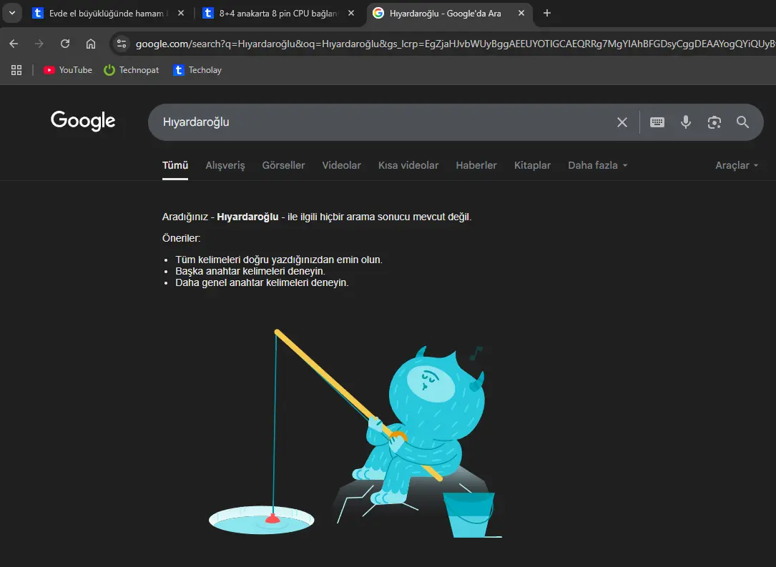
Task: Open the apps grid in the bookmarks bar
Action: pos(16,70)
